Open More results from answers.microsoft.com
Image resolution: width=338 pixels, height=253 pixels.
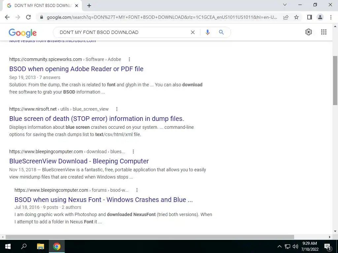point(52,41)
